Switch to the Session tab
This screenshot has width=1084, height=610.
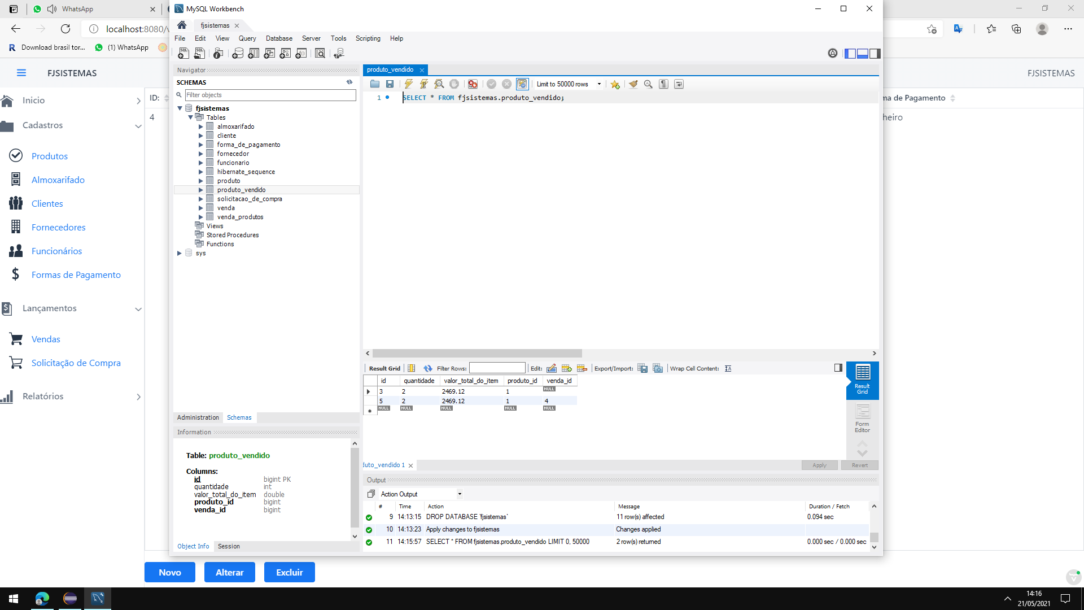[229, 546]
